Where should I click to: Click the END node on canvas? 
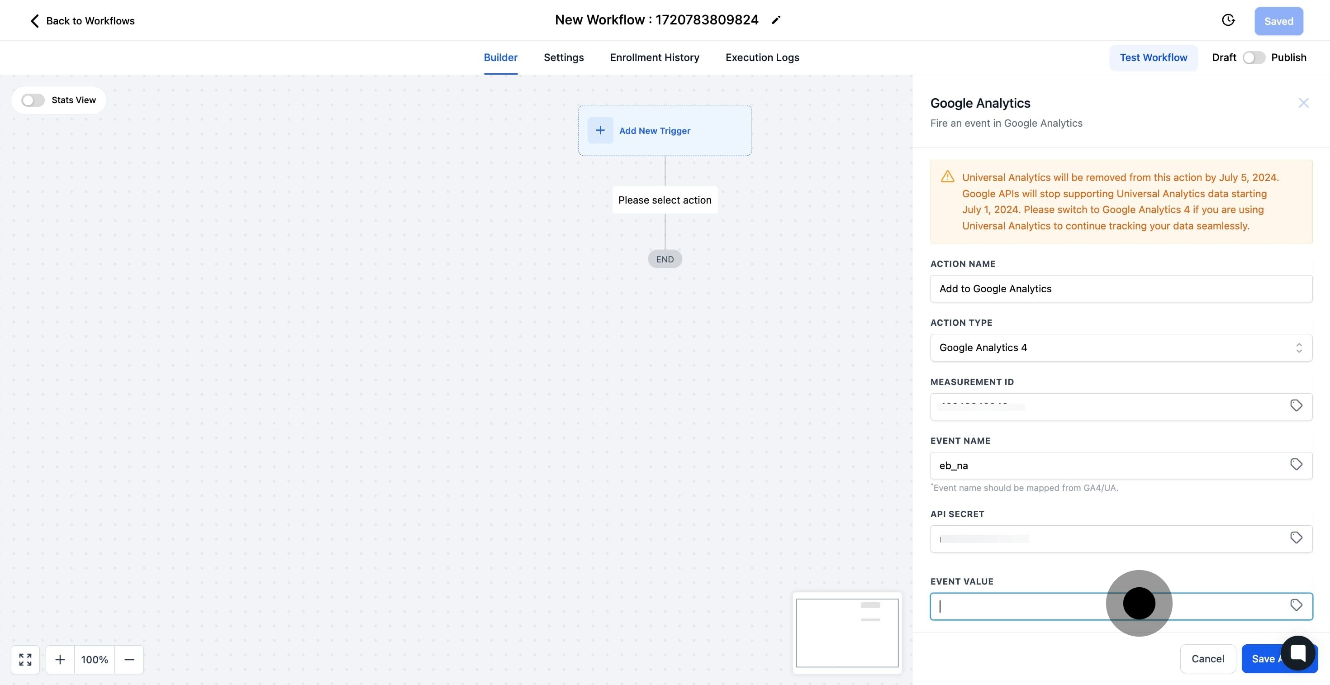point(665,259)
